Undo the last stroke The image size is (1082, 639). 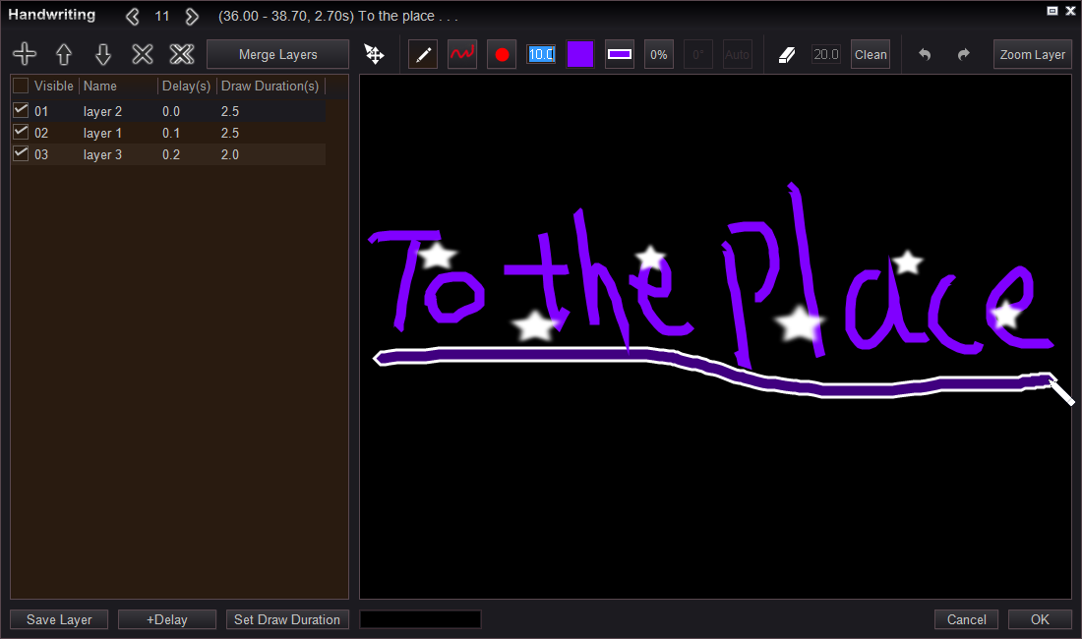(925, 54)
